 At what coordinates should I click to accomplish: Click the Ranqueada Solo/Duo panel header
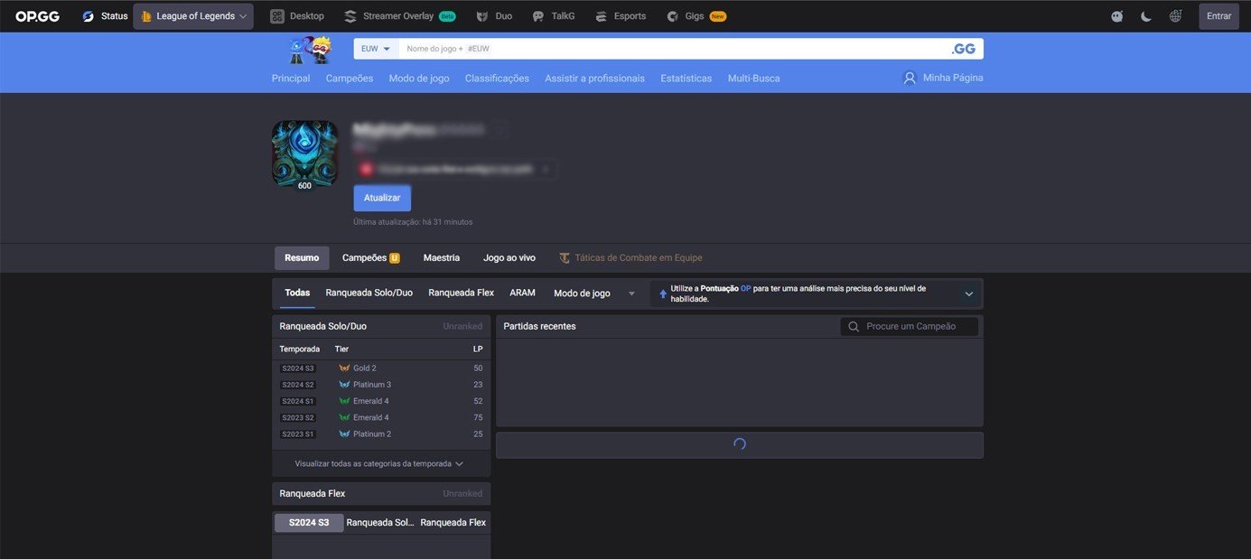click(x=381, y=326)
